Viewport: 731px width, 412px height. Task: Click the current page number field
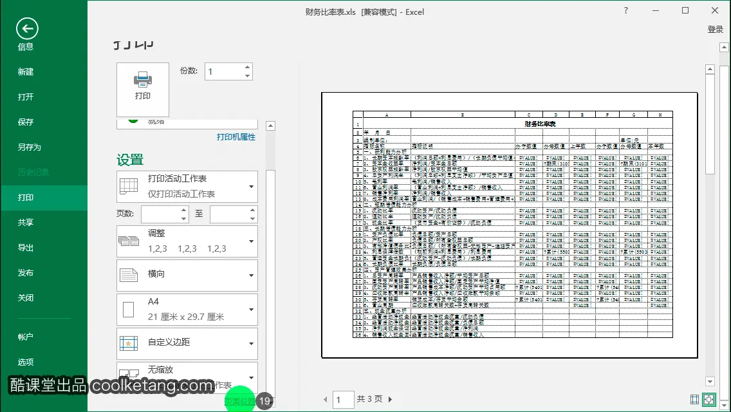(x=343, y=400)
